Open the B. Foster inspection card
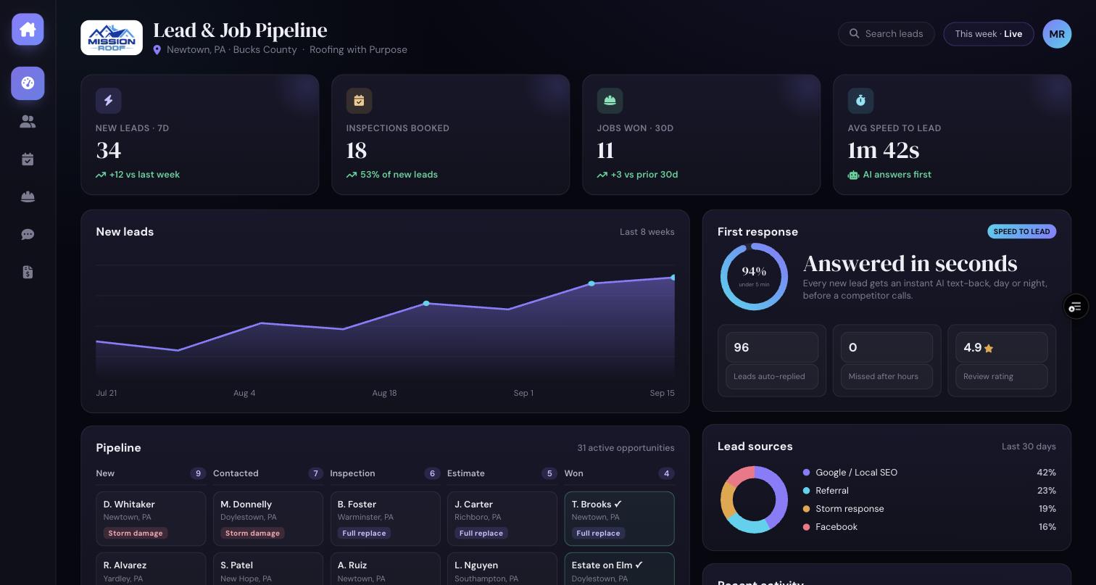The width and height of the screenshot is (1096, 585). click(x=385, y=519)
